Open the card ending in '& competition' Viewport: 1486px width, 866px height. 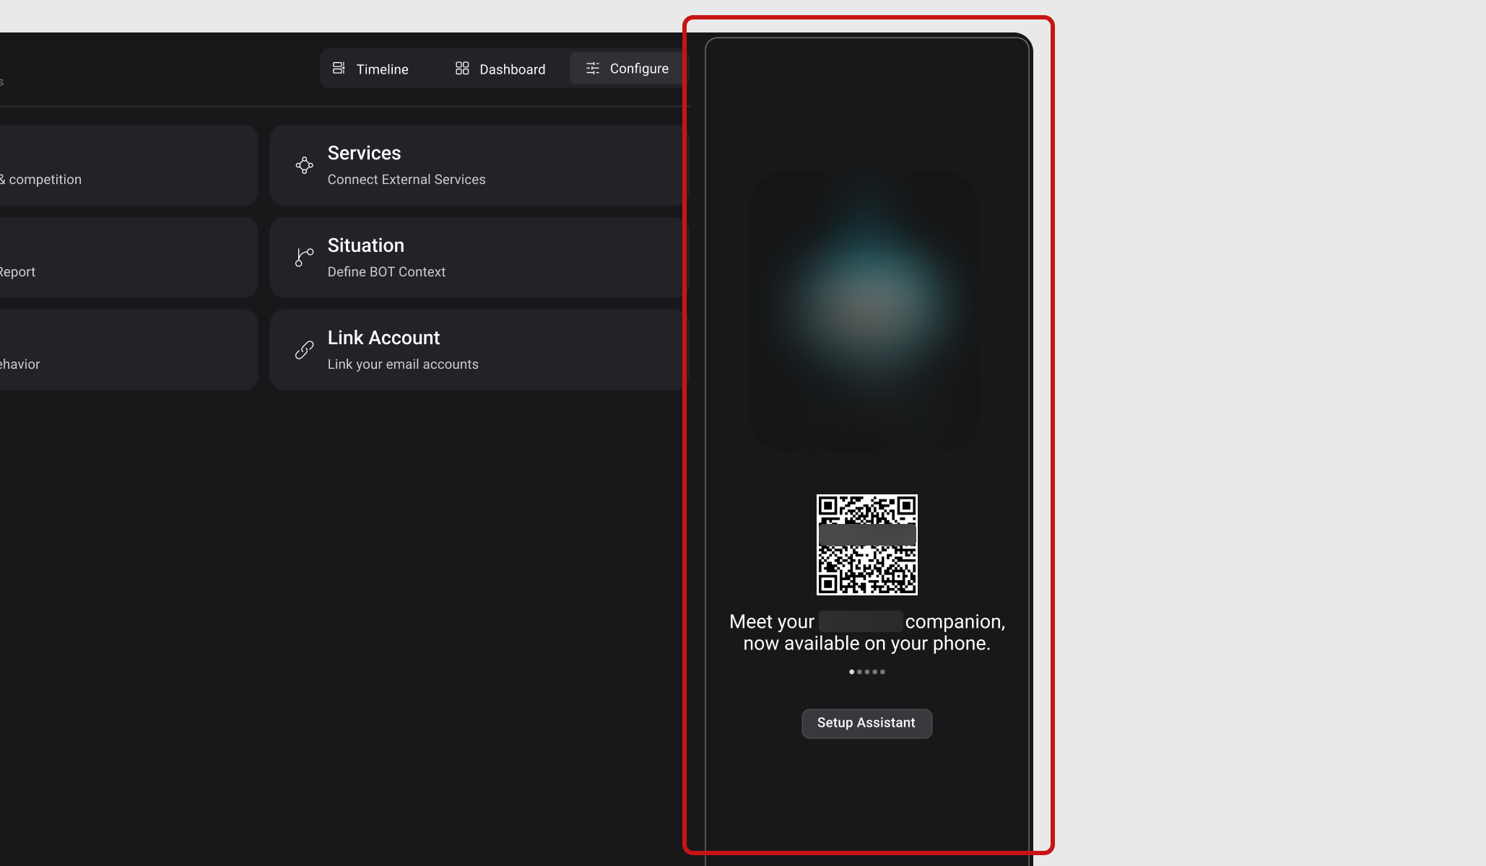[129, 165]
